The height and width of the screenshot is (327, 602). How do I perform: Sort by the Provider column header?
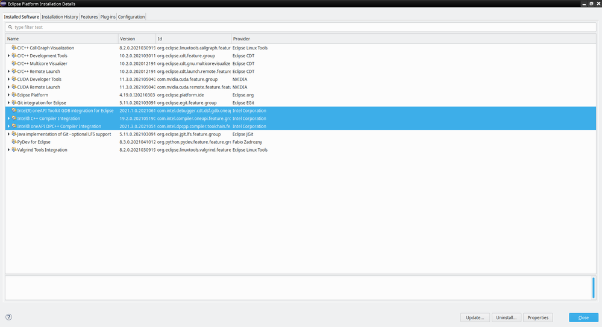[x=413, y=39]
